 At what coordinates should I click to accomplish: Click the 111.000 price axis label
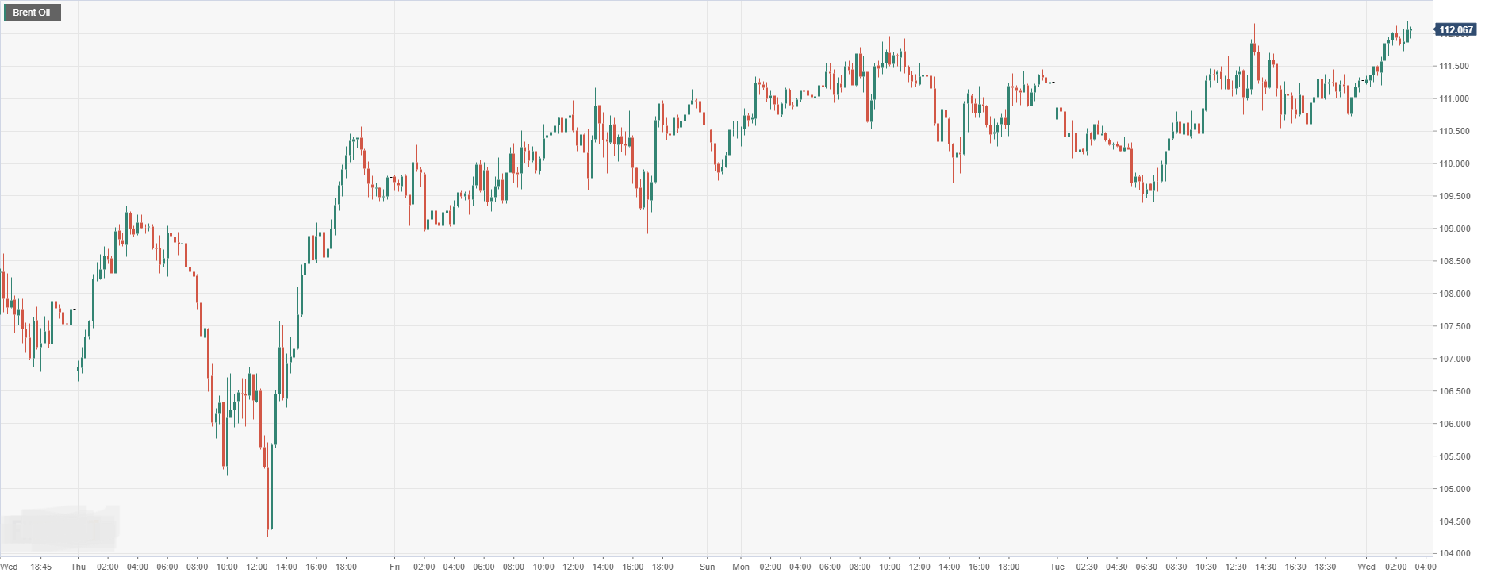(x=1454, y=98)
